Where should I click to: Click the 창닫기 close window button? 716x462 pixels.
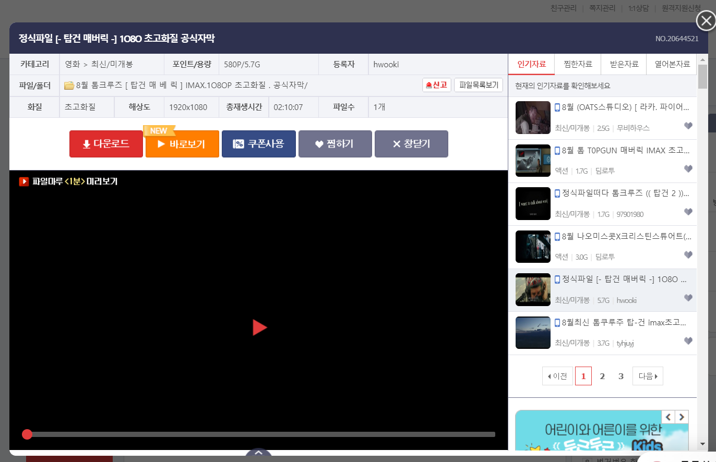coord(411,144)
